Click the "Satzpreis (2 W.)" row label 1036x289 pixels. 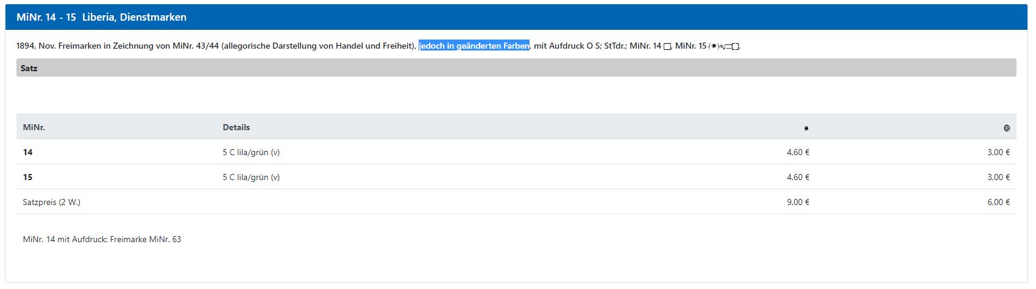tap(51, 202)
